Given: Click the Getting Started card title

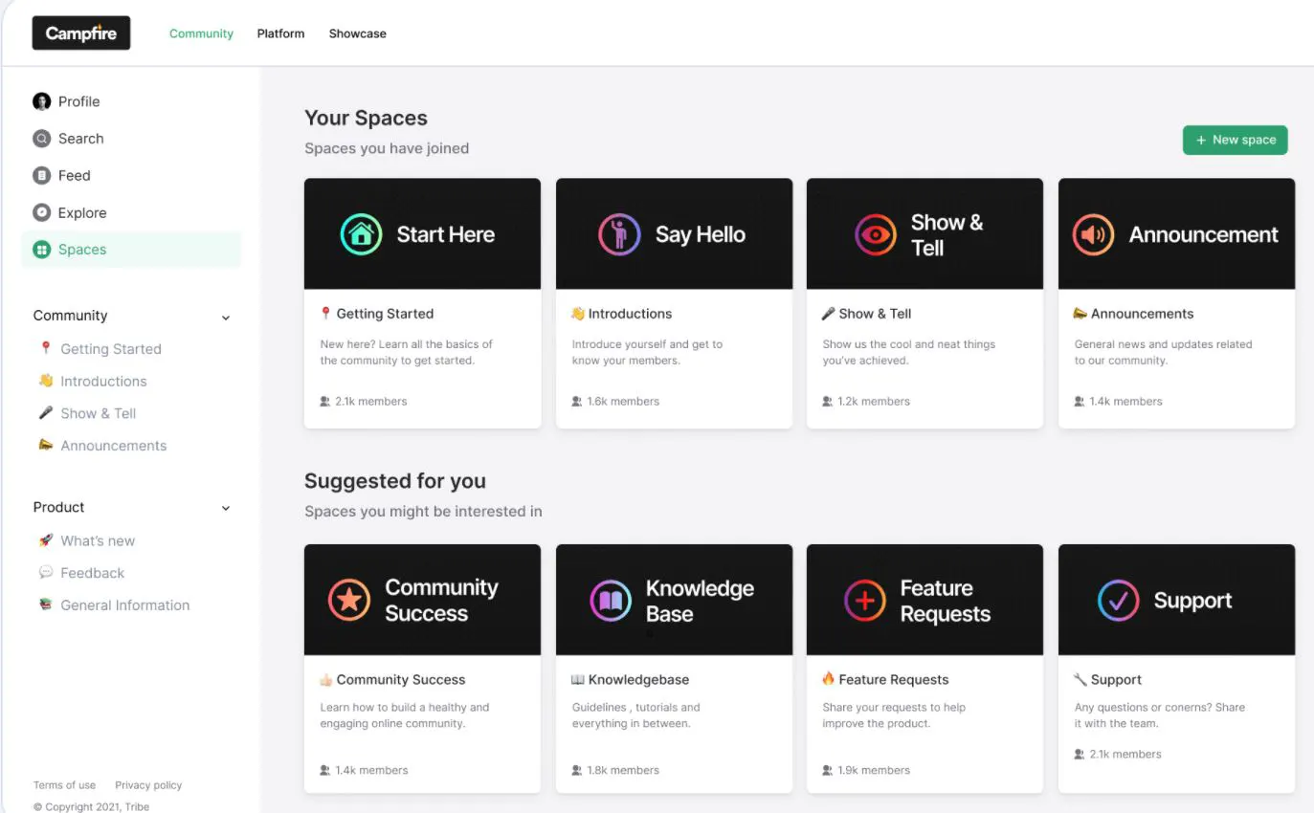Looking at the screenshot, I should point(385,314).
